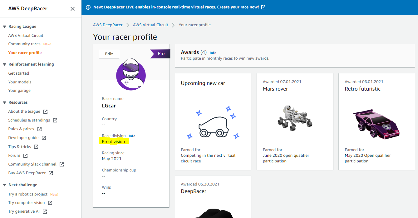Click the racer name LGcar
This screenshot has height=218, width=418.
(109, 106)
